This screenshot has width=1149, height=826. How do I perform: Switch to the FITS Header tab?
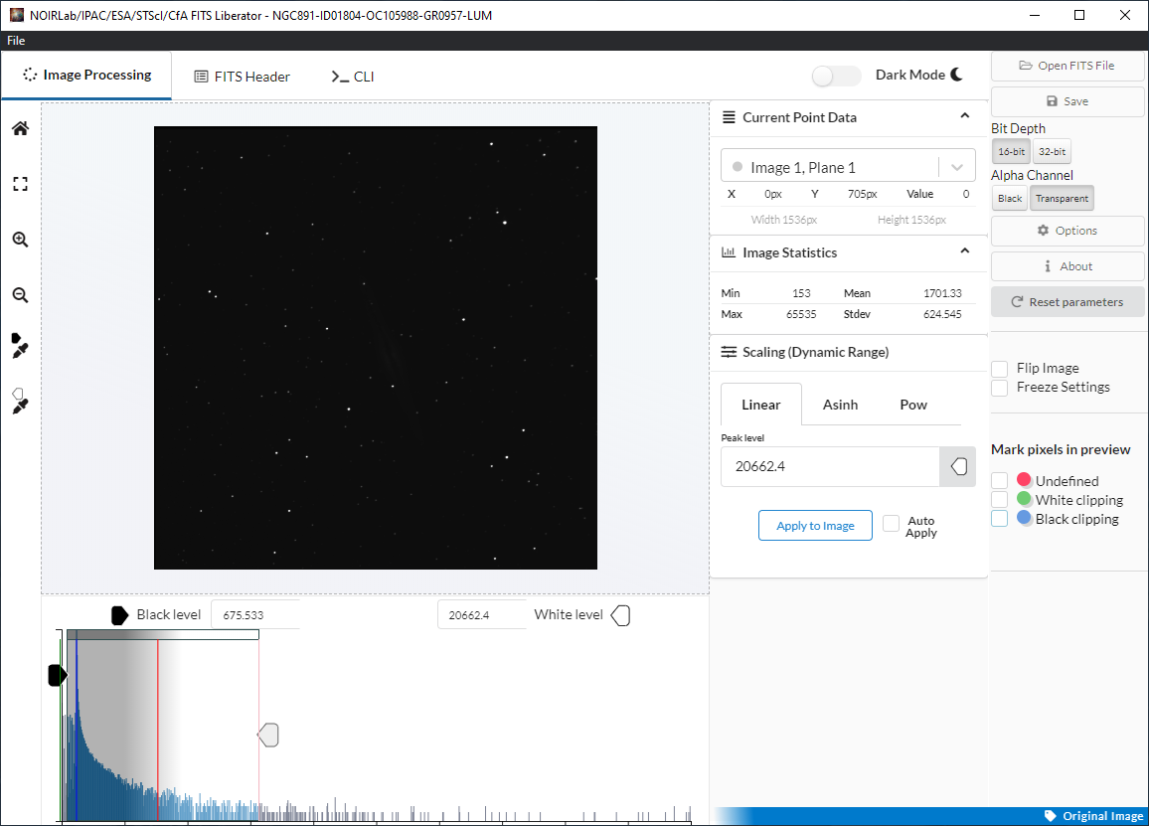[x=242, y=77]
